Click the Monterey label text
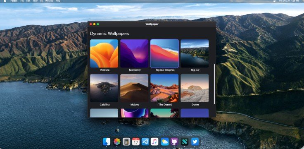 coord(135,70)
